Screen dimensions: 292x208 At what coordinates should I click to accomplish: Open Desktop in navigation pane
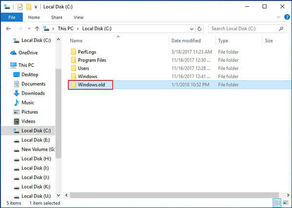pyautogui.click(x=30, y=75)
